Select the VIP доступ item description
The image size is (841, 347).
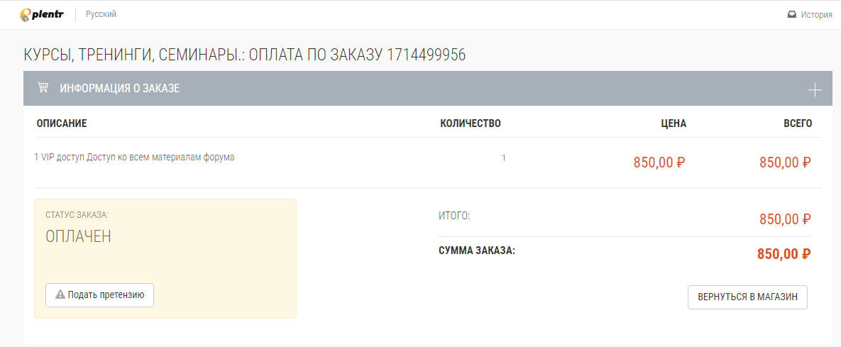134,158
